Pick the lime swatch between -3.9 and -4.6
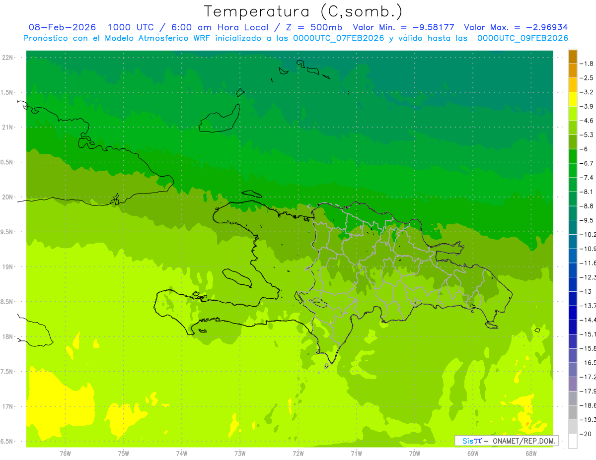This screenshot has height=460, width=596. click(573, 114)
